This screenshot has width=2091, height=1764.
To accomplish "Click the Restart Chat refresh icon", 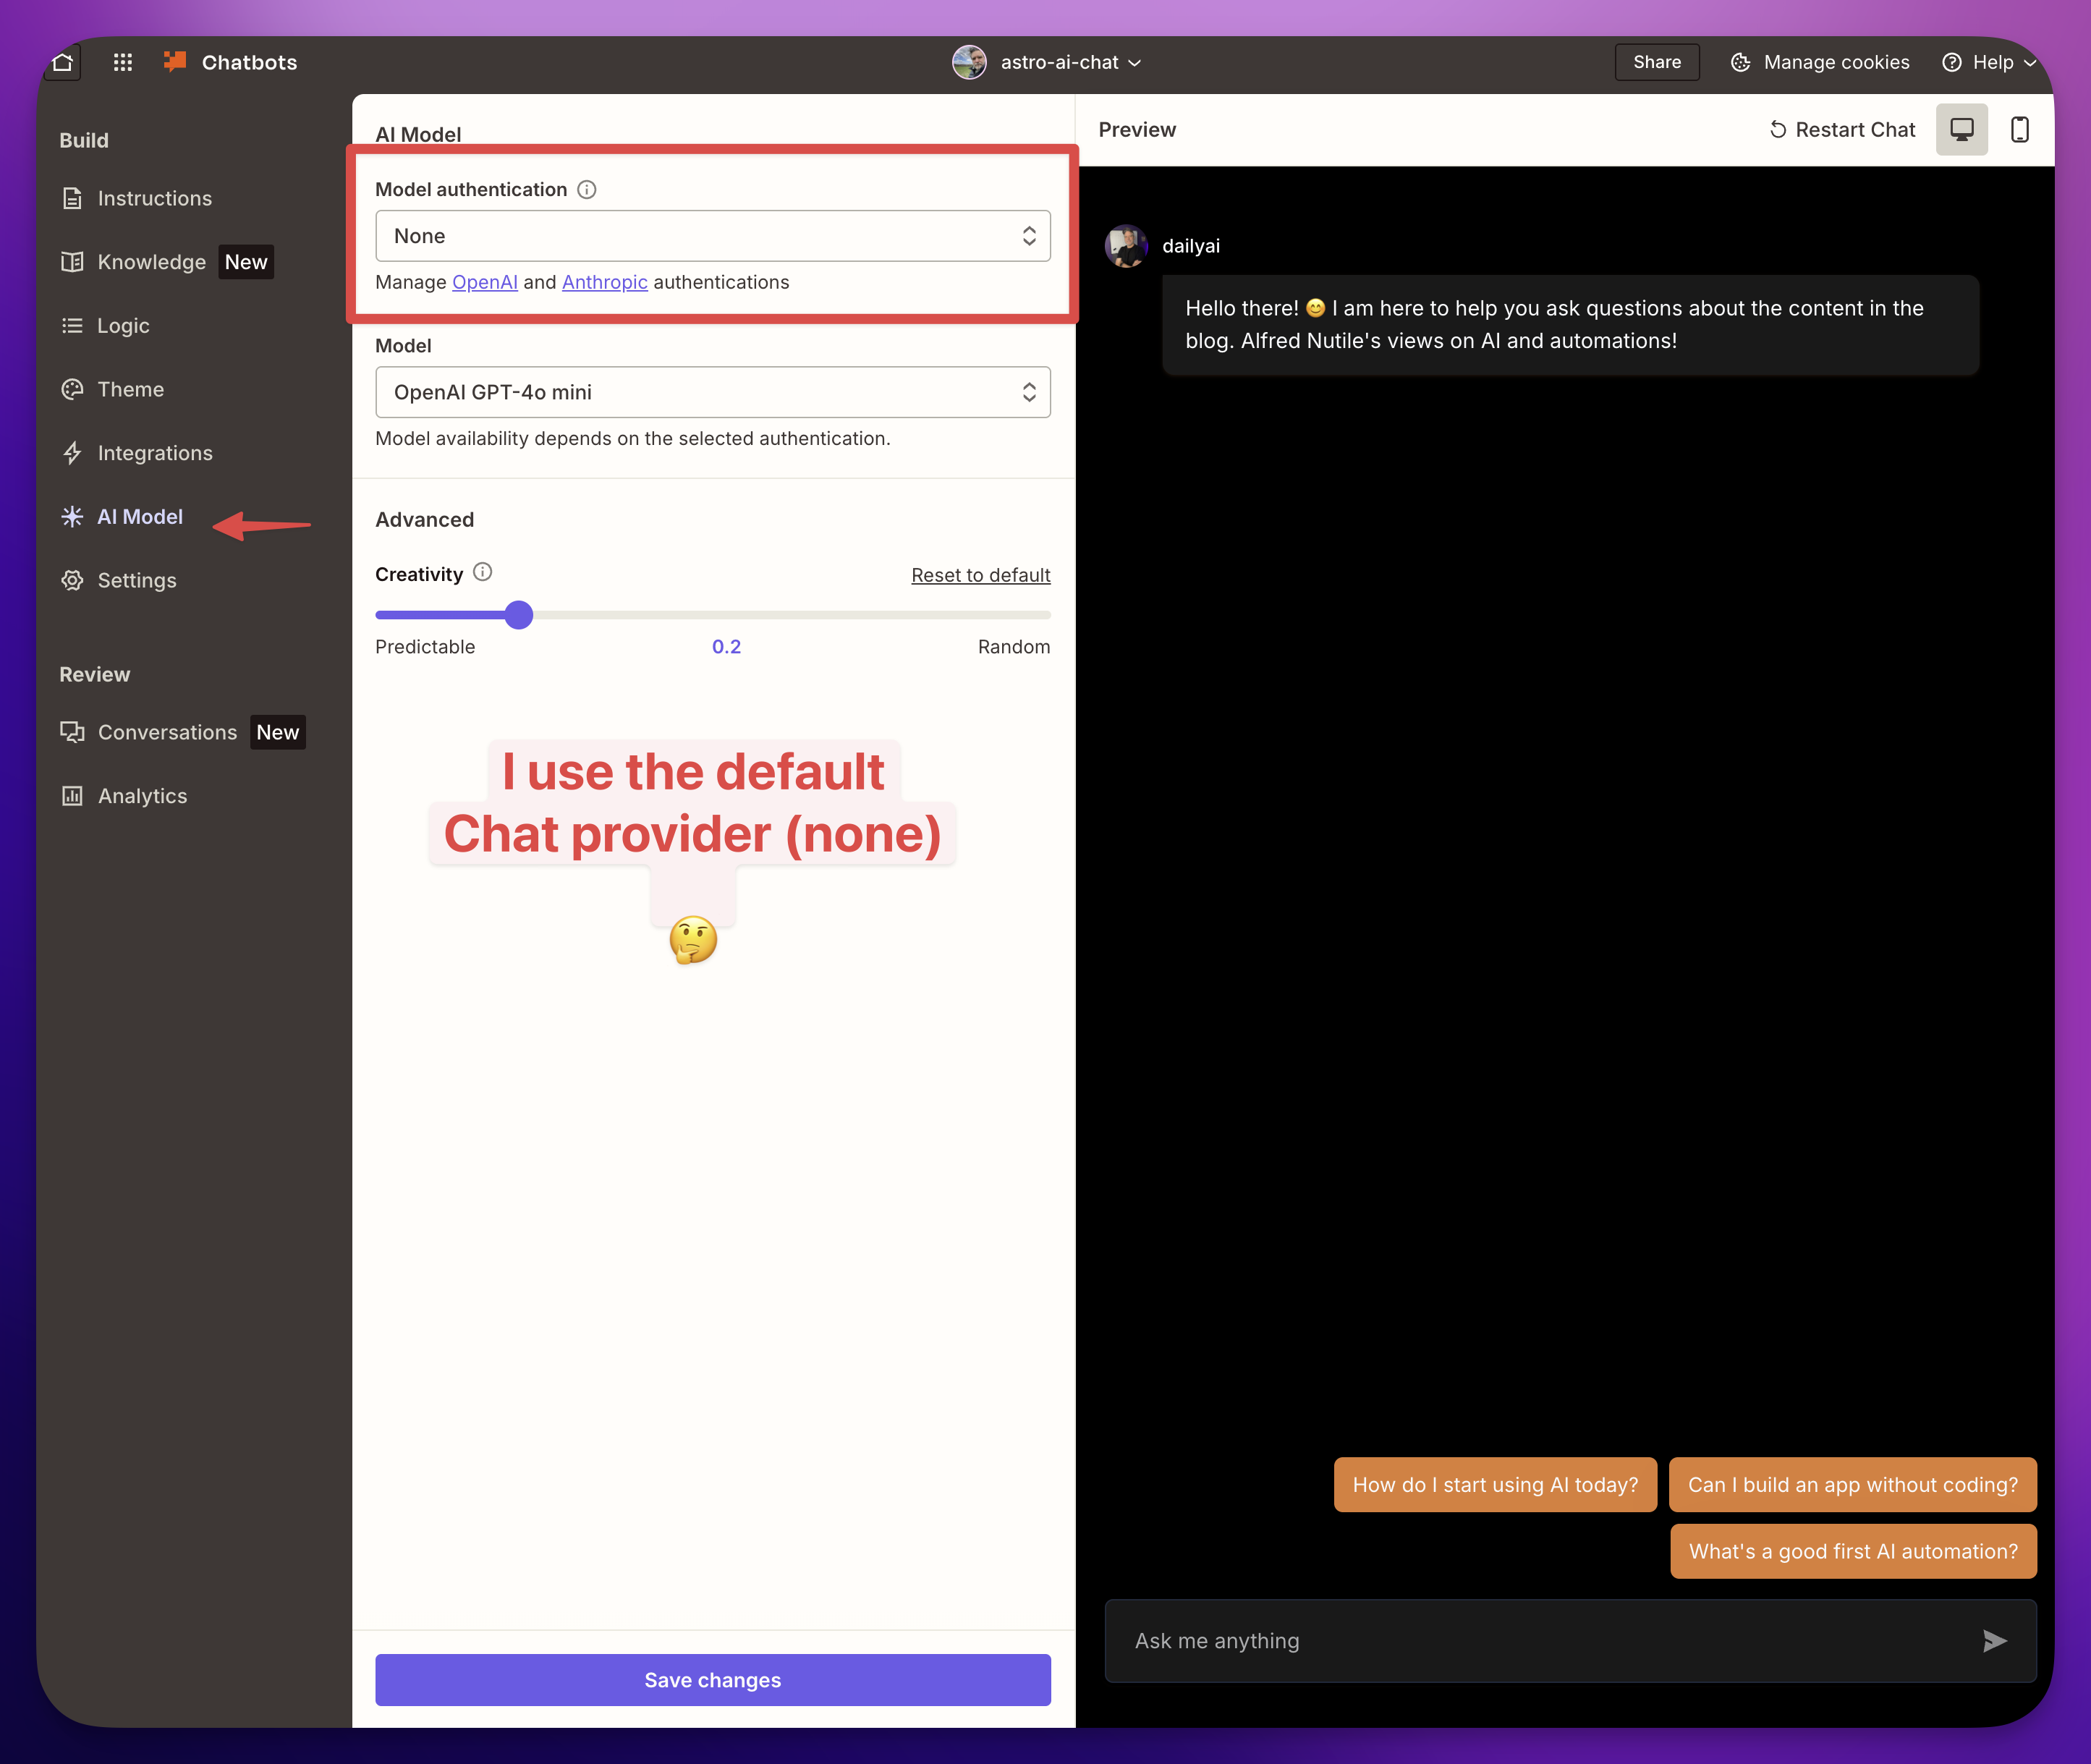I will click(1777, 130).
